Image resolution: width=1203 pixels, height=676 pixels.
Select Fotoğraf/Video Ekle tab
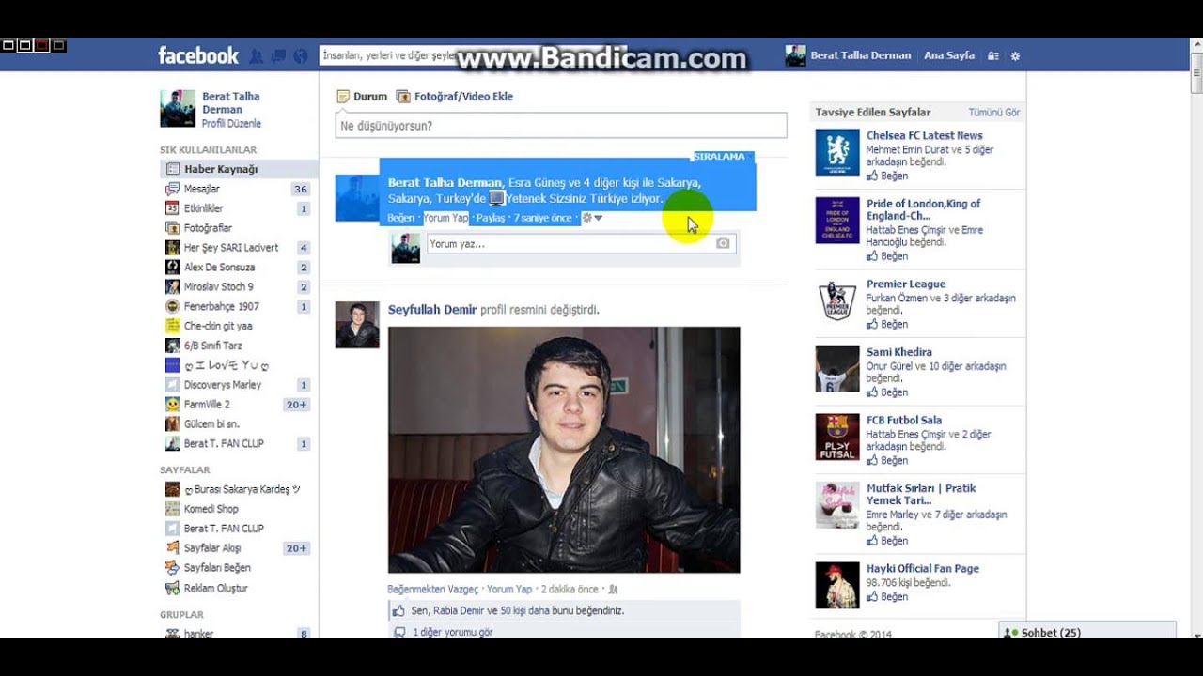point(455,96)
